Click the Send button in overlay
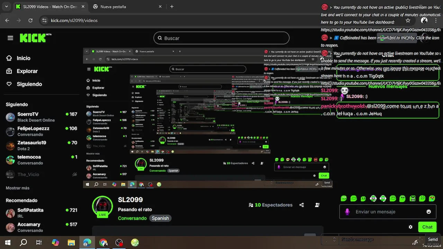This screenshot has width=443, height=249. [433, 239]
